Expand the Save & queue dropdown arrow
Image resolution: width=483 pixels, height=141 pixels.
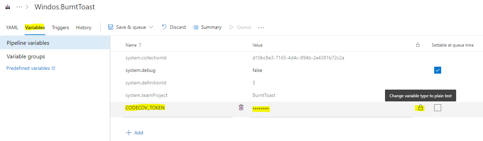[151, 27]
